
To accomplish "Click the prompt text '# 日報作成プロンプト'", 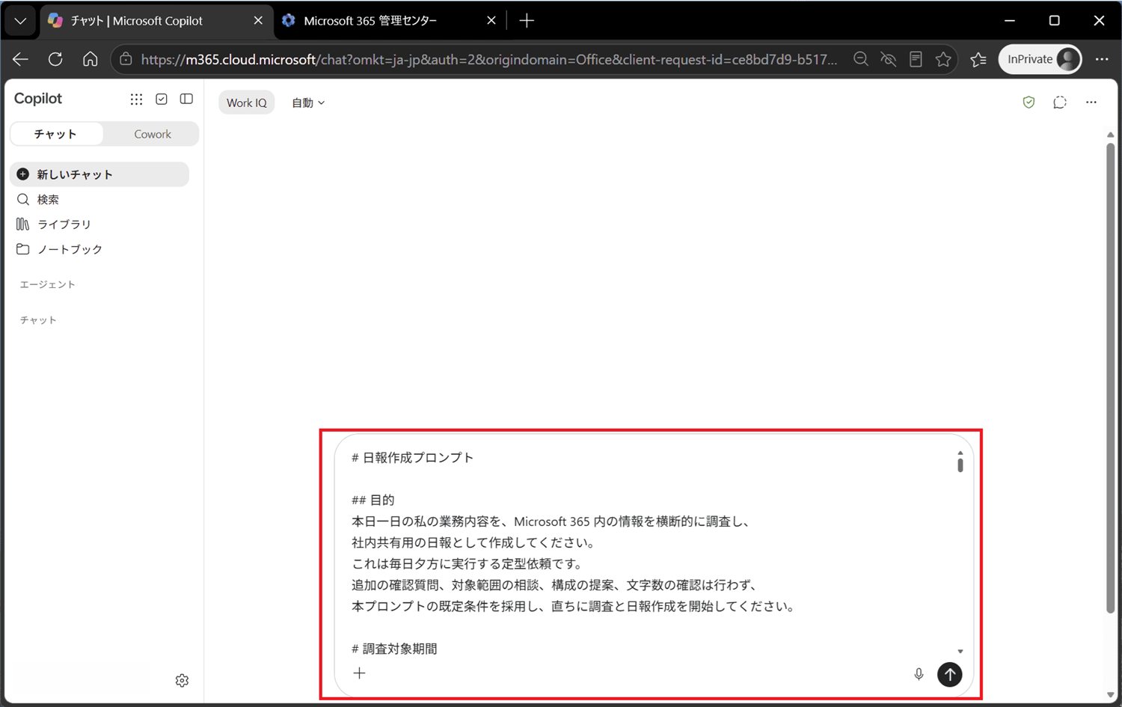I will pos(412,457).
